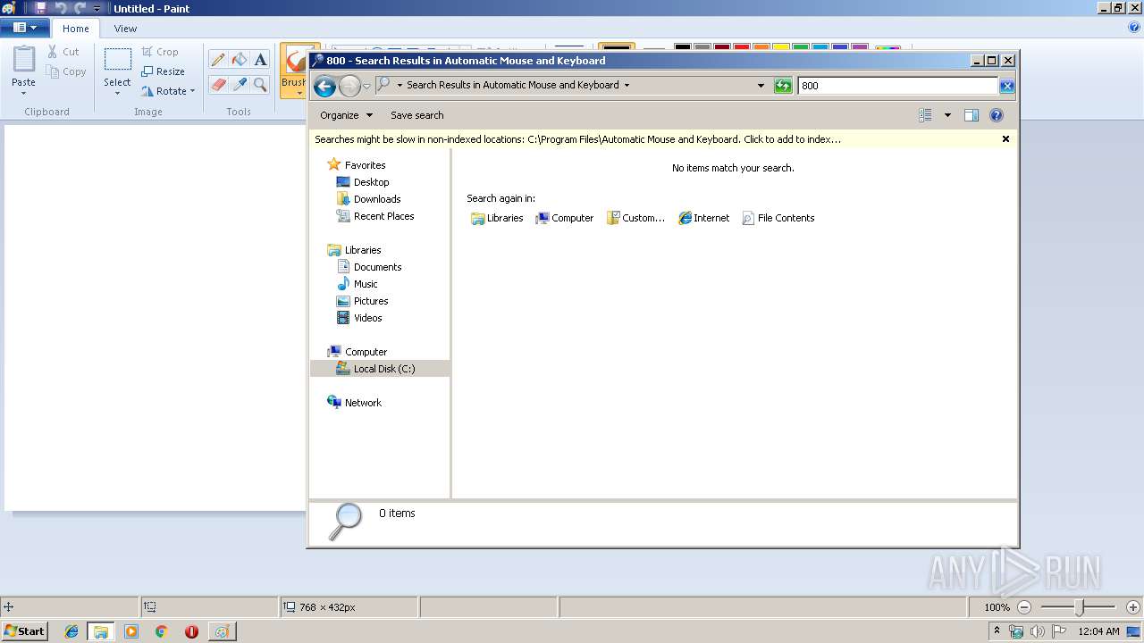Screen dimensions: 1144x643
Task: Toggle the preview pane in Explorer
Action: [972, 115]
